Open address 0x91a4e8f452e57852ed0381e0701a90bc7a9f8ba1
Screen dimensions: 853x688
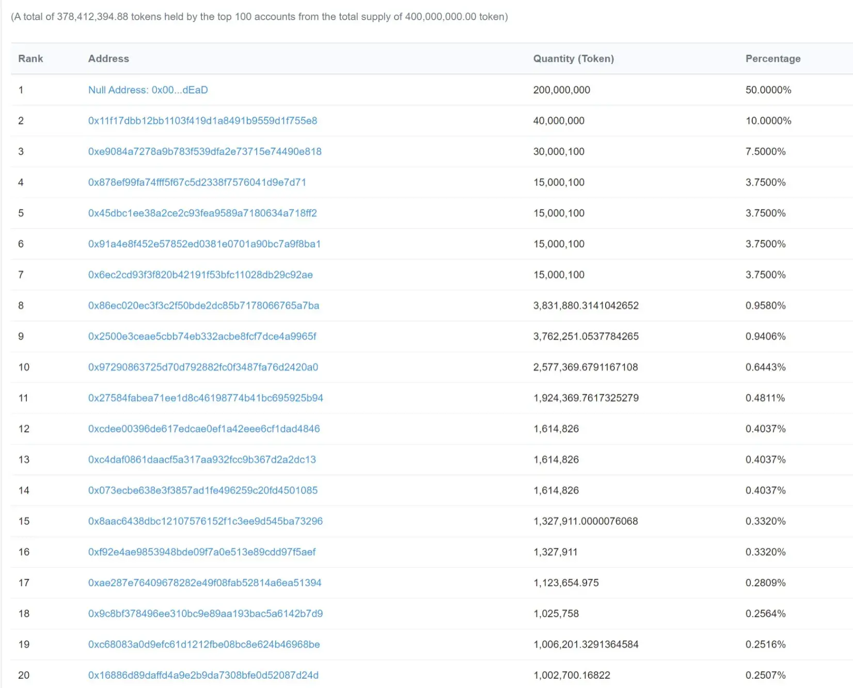coord(204,244)
